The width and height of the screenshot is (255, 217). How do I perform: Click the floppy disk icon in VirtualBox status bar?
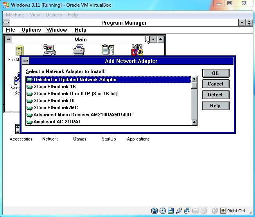coord(171,211)
